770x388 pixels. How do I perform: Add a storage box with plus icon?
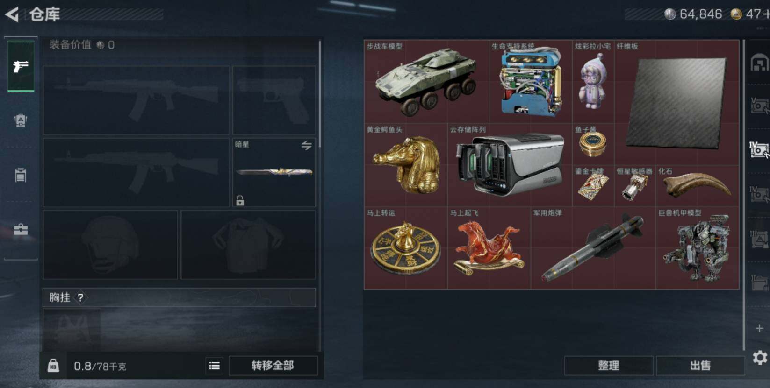click(759, 329)
